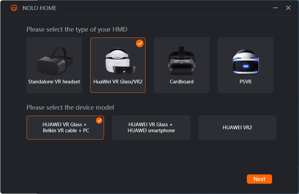Viewport: 299px width, 194px height.
Task: Select the Standalone VR headset image
Action: 55,61
